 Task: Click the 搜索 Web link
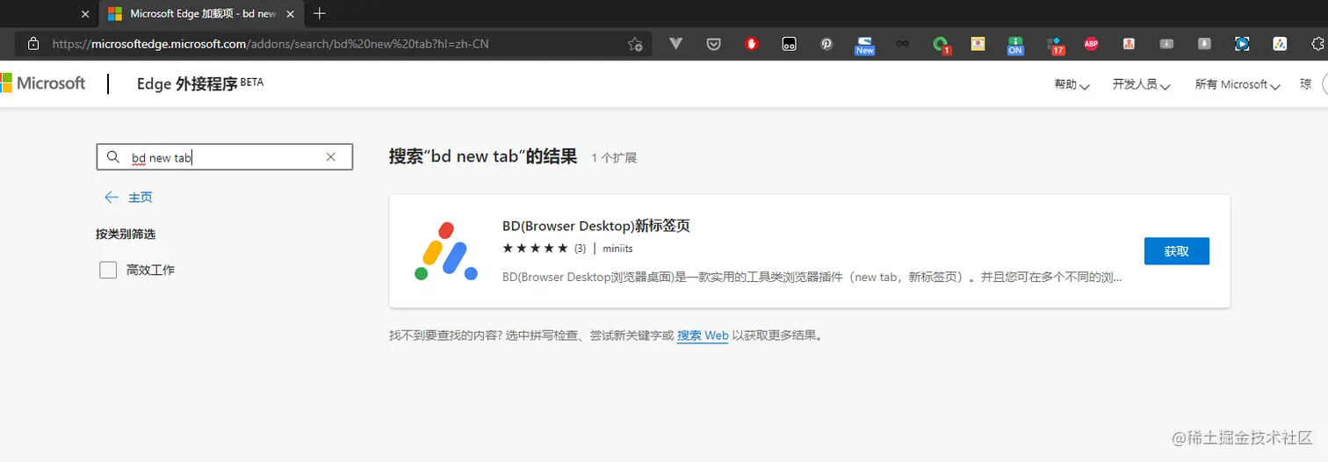703,336
